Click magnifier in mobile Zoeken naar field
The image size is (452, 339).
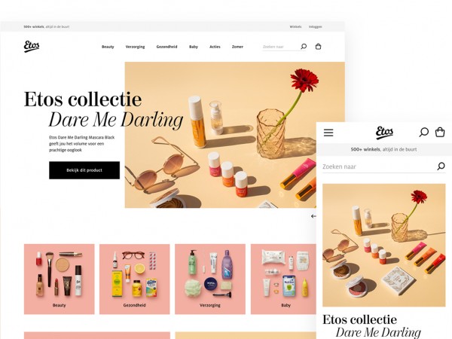441,166
